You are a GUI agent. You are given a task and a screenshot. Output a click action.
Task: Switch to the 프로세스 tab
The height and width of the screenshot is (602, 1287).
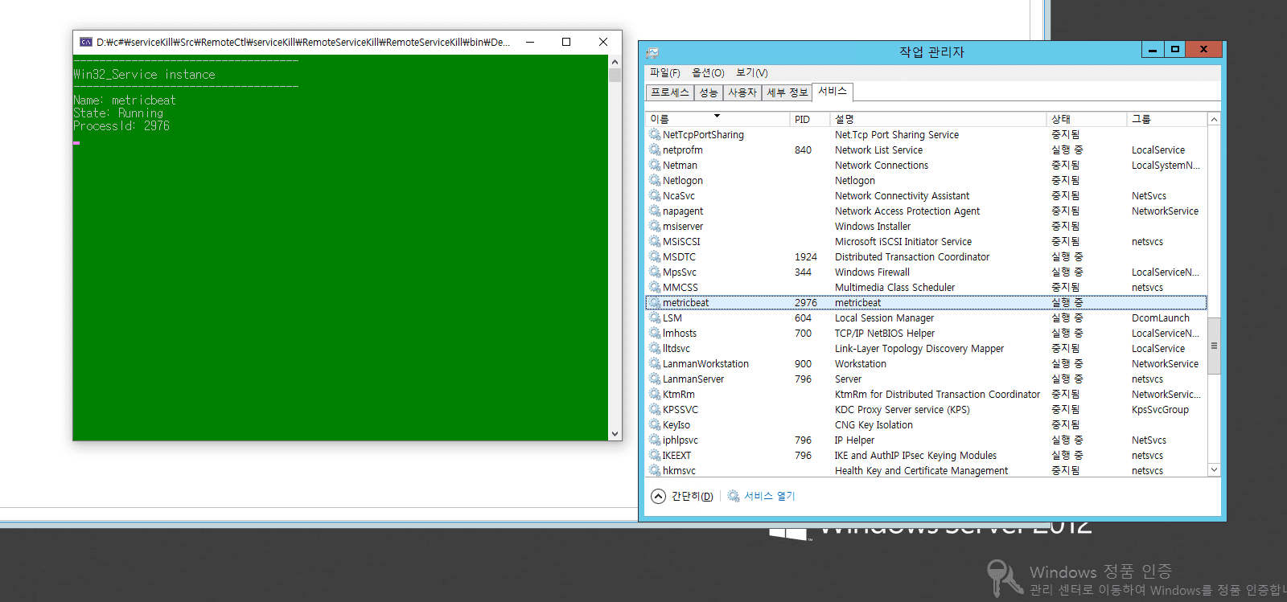pos(670,93)
